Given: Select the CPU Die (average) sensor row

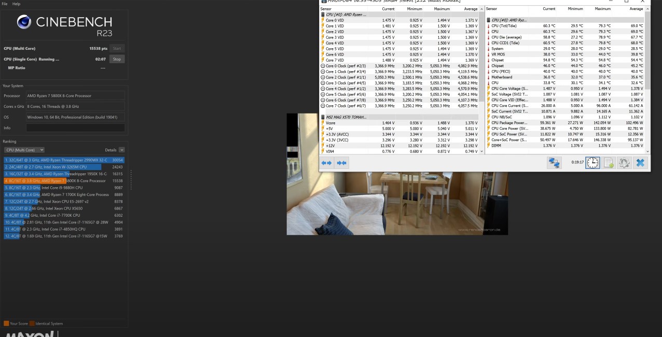Looking at the screenshot, I should (565, 37).
